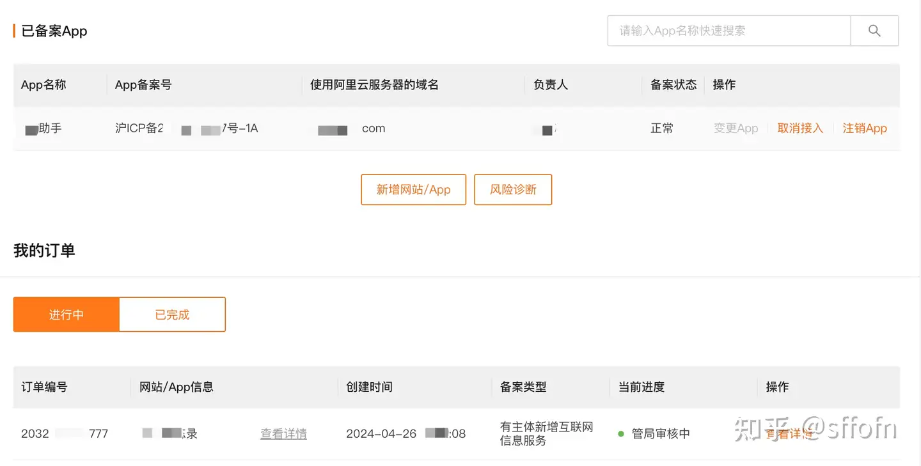This screenshot has width=921, height=466.
Task: Click the 助手 App name cell
Action: click(43, 128)
